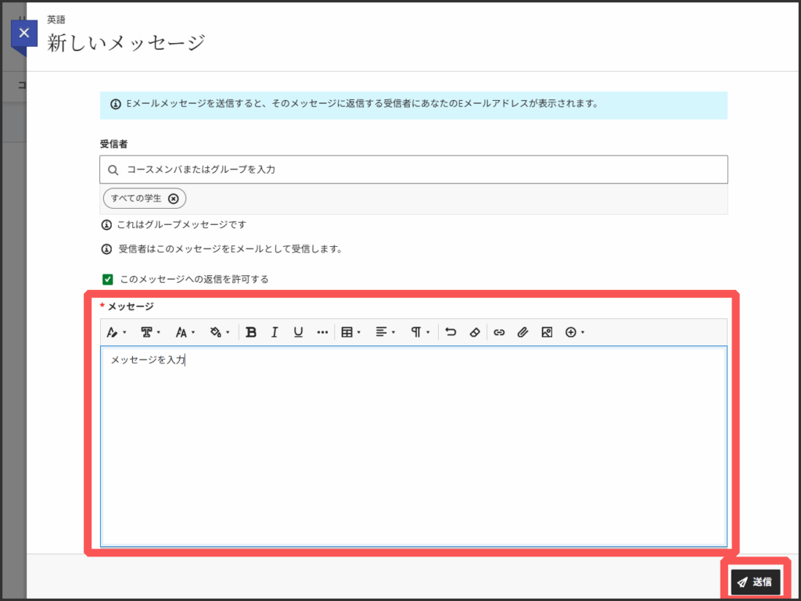The height and width of the screenshot is (601, 801).
Task: Open the insert content plus menu
Action: (575, 332)
